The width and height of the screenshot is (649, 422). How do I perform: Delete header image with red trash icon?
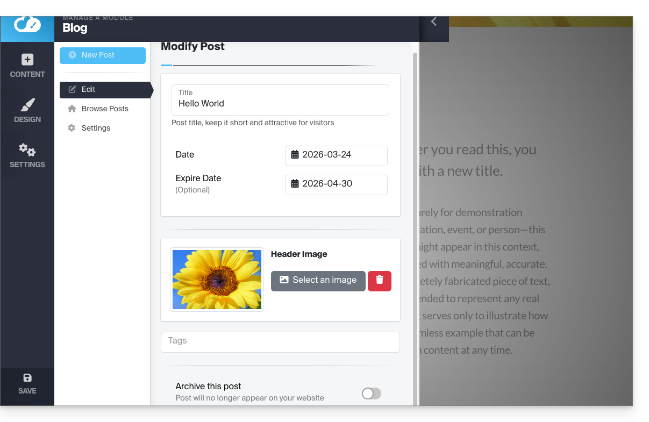click(380, 281)
